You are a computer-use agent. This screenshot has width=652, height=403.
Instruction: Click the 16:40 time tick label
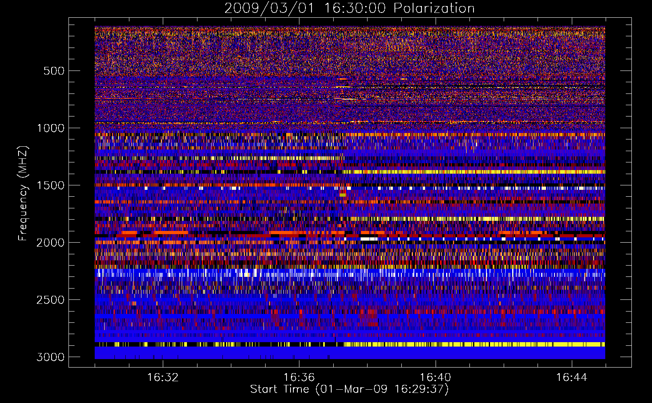point(435,378)
